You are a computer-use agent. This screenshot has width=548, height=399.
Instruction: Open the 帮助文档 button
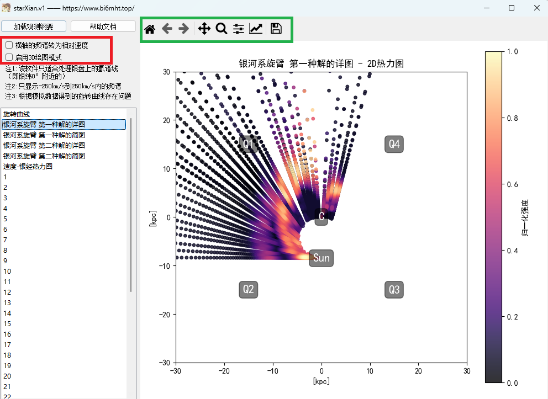click(x=103, y=26)
